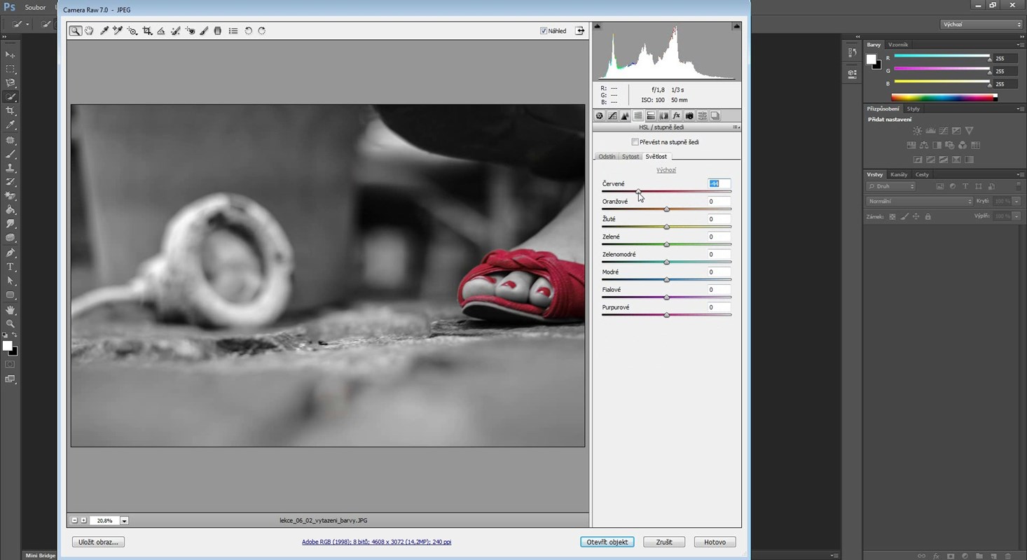Open the HSL panel options menu
Viewport: 1027px width, 560px height.
736,127
